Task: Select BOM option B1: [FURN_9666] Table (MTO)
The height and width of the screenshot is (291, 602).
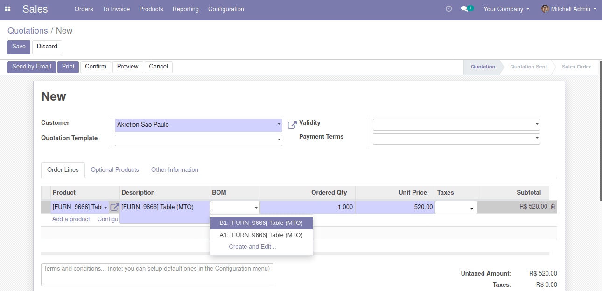Action: click(261, 223)
